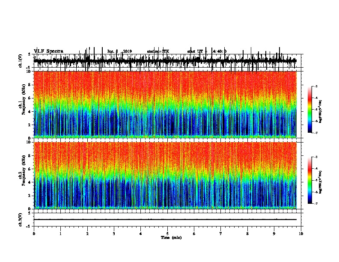Click the "-7" label on ch.2 color scale
The height and width of the screenshot is (262, 339).
(315, 203)
